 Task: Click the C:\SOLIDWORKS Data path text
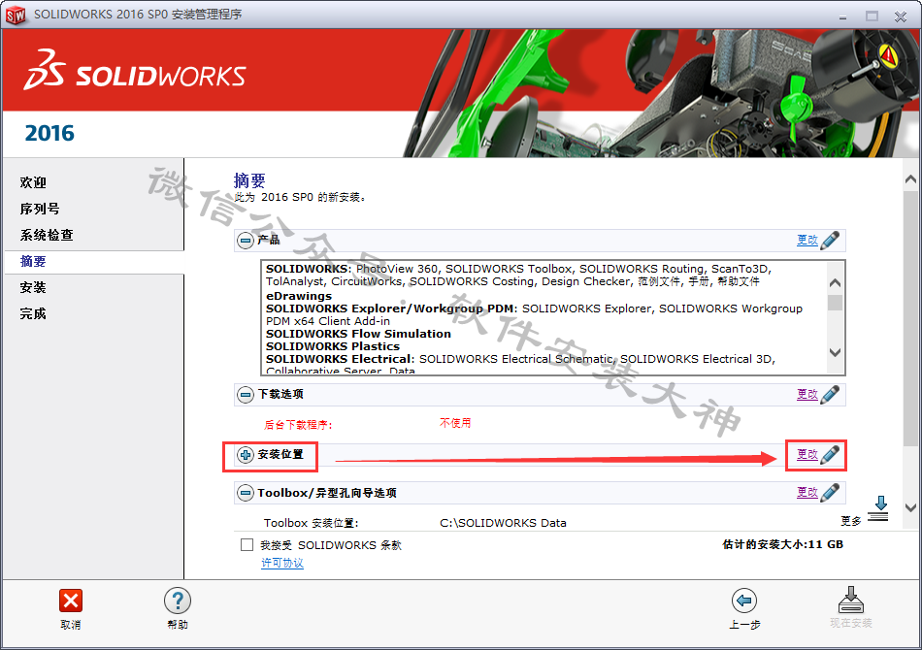(x=503, y=523)
